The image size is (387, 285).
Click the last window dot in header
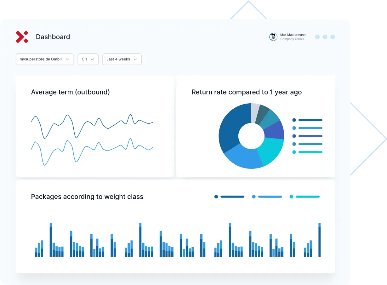333,37
